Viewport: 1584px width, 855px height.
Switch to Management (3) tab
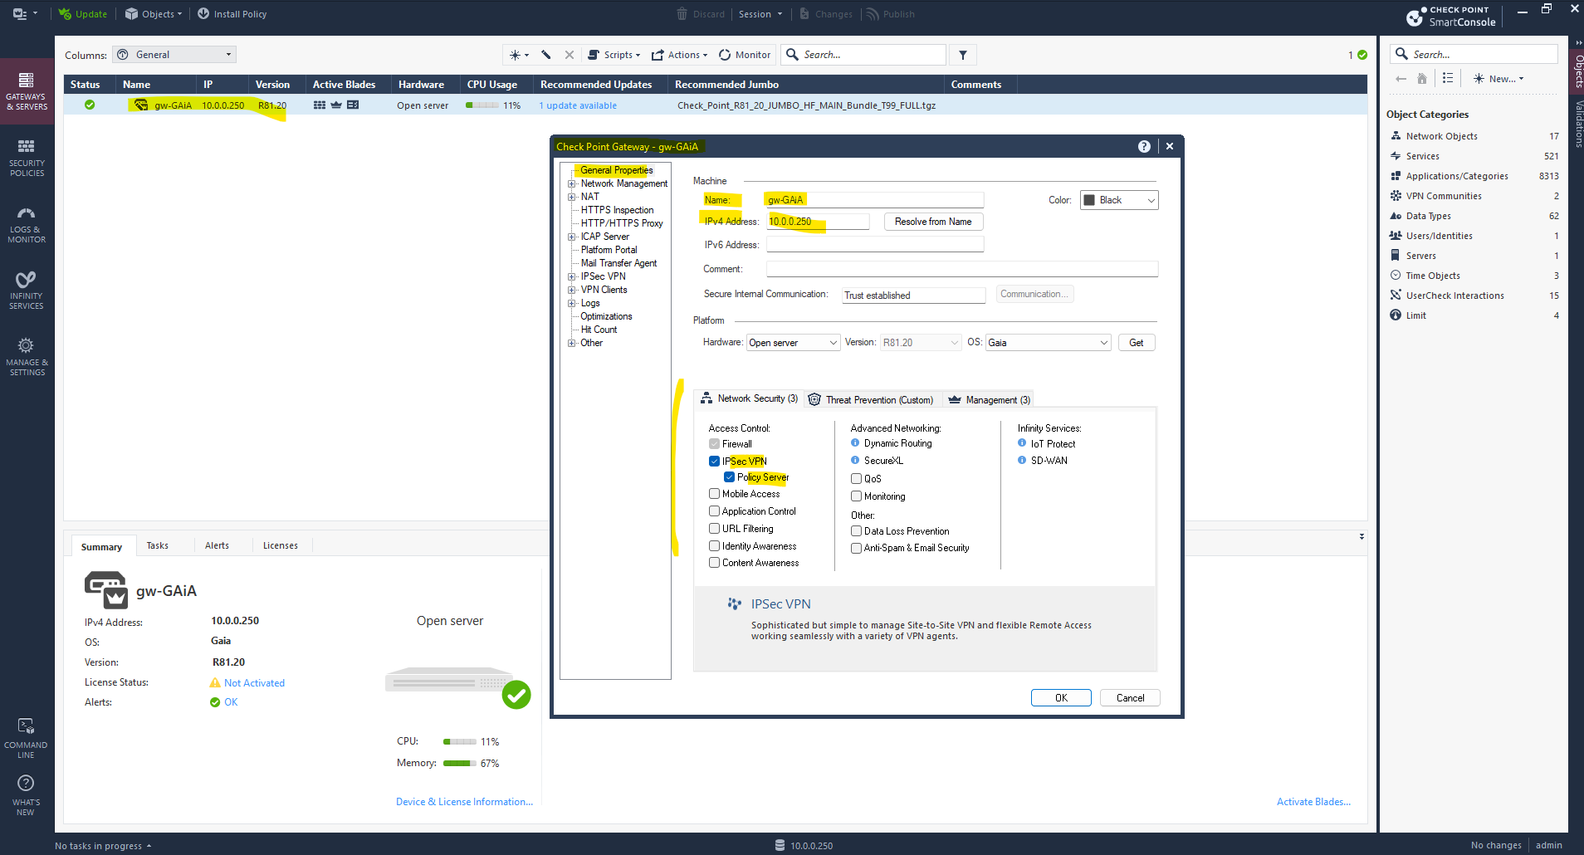point(989,399)
